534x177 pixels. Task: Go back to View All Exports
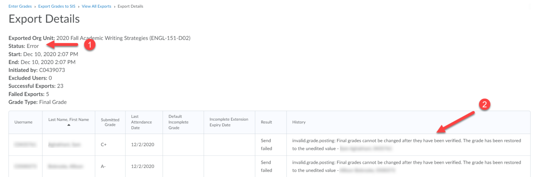pyautogui.click(x=97, y=6)
